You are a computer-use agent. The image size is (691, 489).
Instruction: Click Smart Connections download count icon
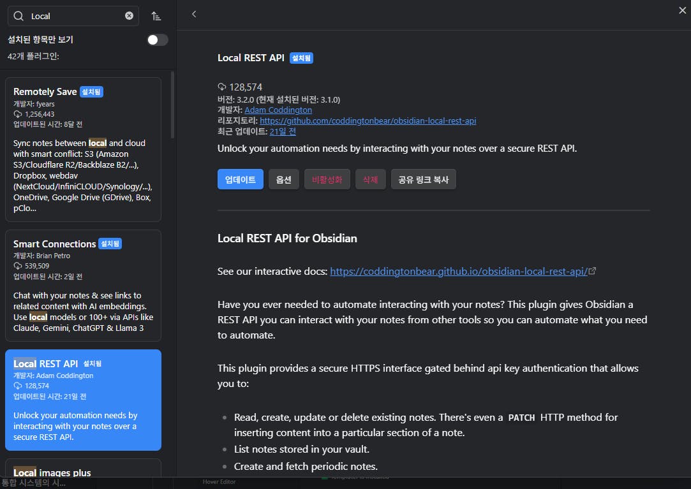[x=18, y=266]
